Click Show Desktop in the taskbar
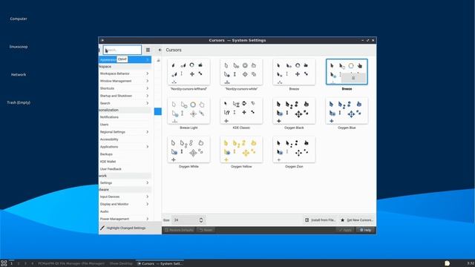The image size is (475, 267). pyautogui.click(x=121, y=263)
